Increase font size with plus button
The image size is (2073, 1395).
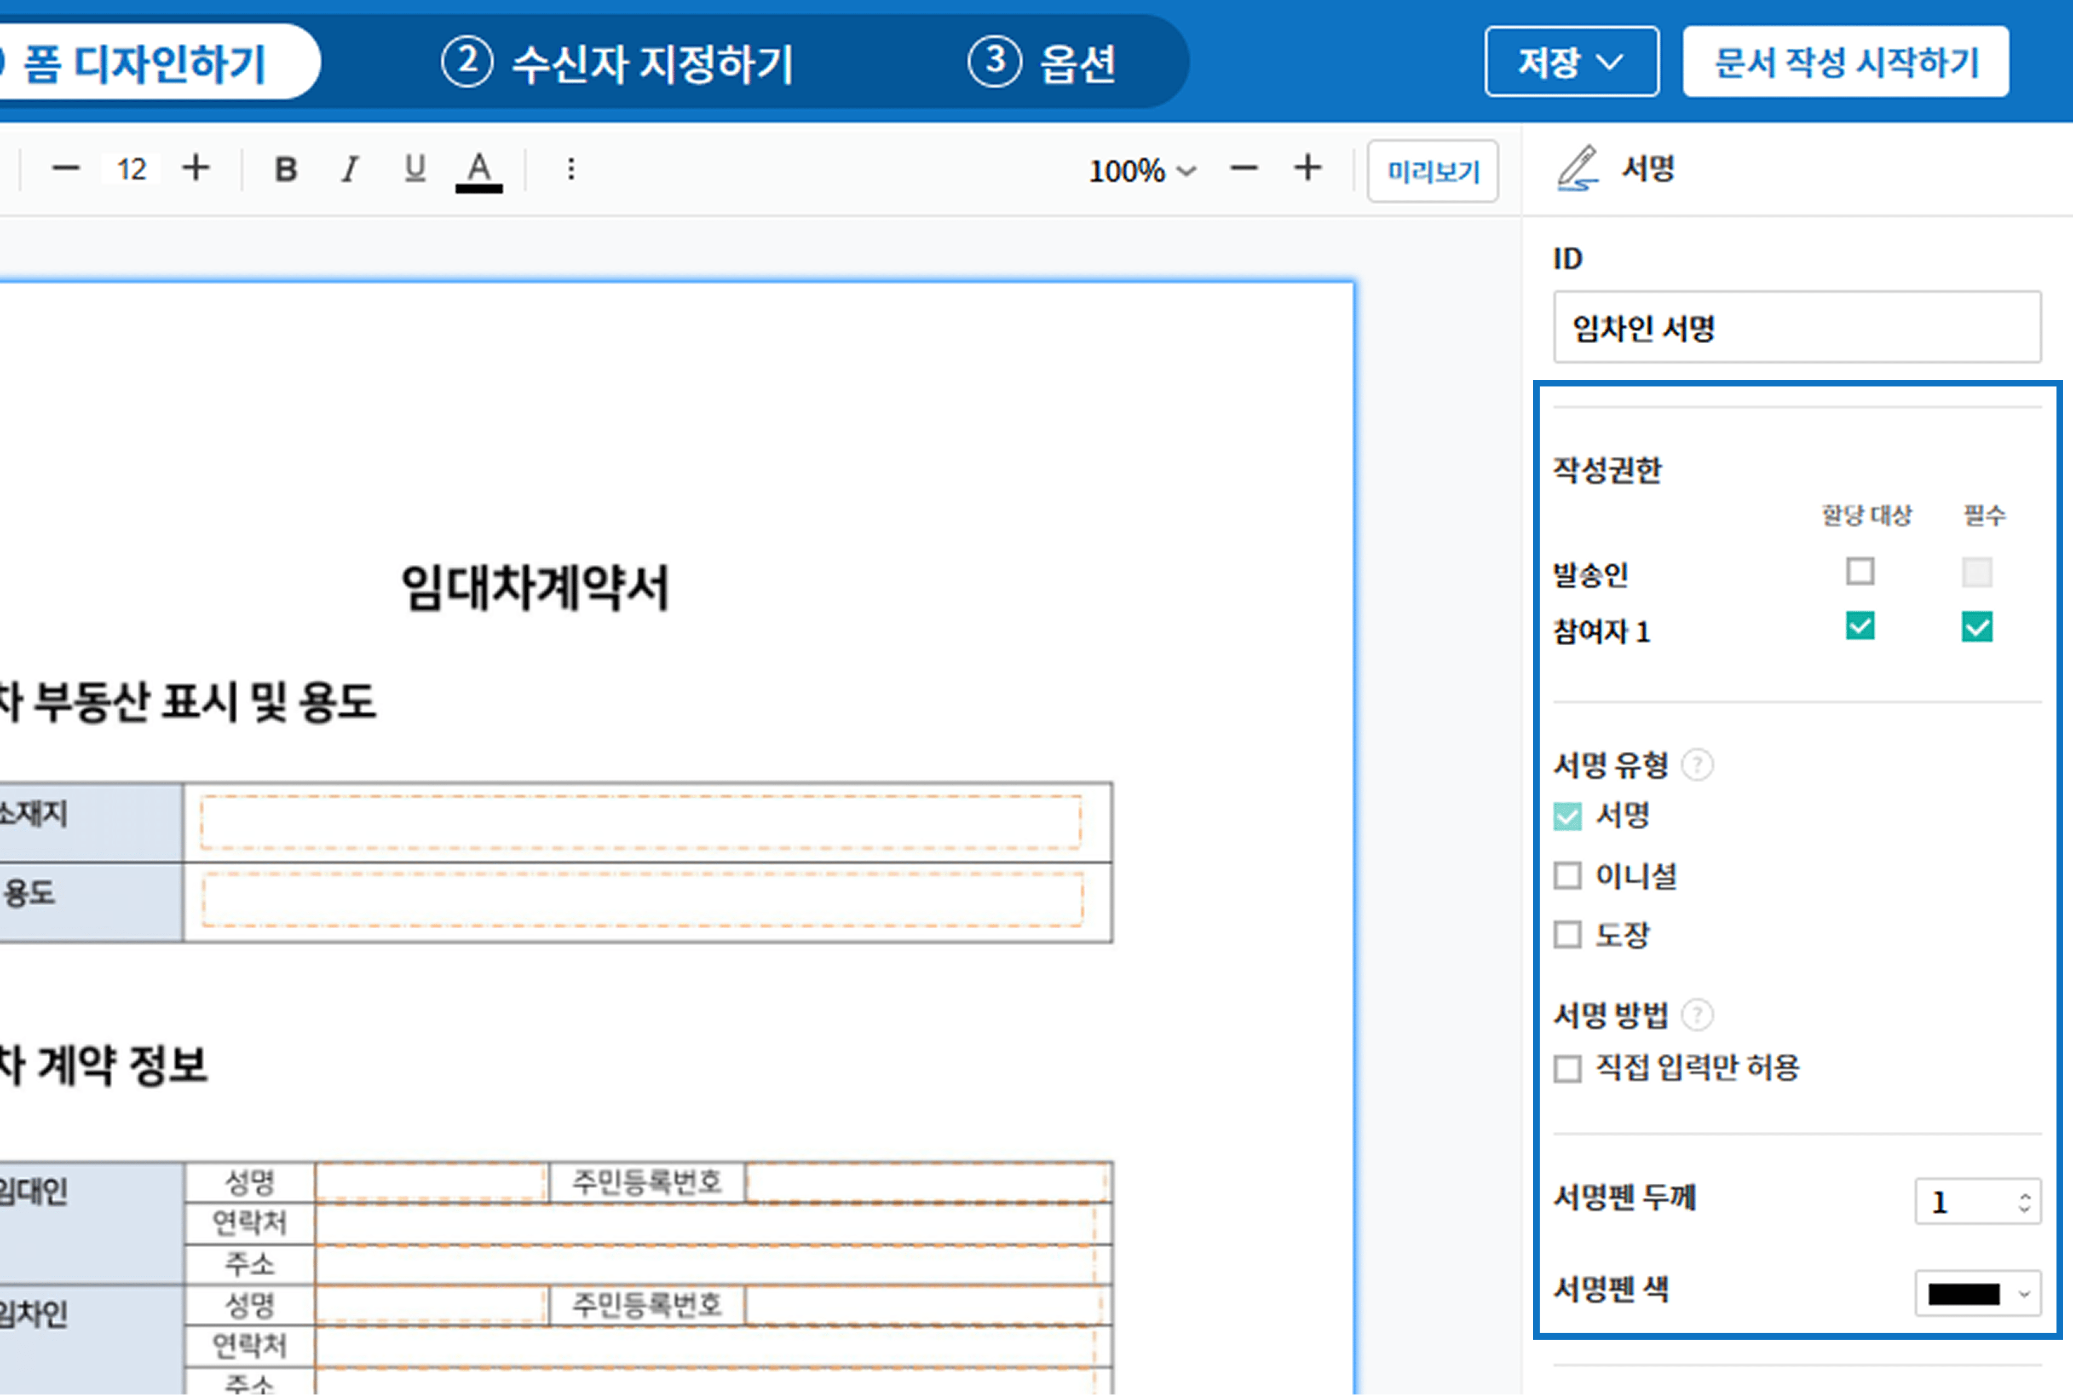coord(196,168)
